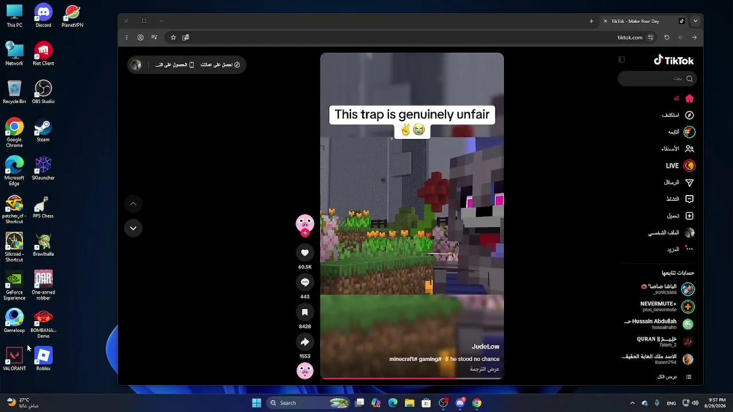
Task: Open the lionnn794 followed account
Action: pyautogui.click(x=658, y=359)
